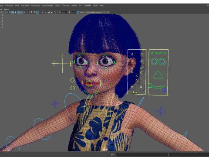Screen dimensions: 209x157
Task: Select right eyebrow curve in face control panel
Action: point(162,53)
